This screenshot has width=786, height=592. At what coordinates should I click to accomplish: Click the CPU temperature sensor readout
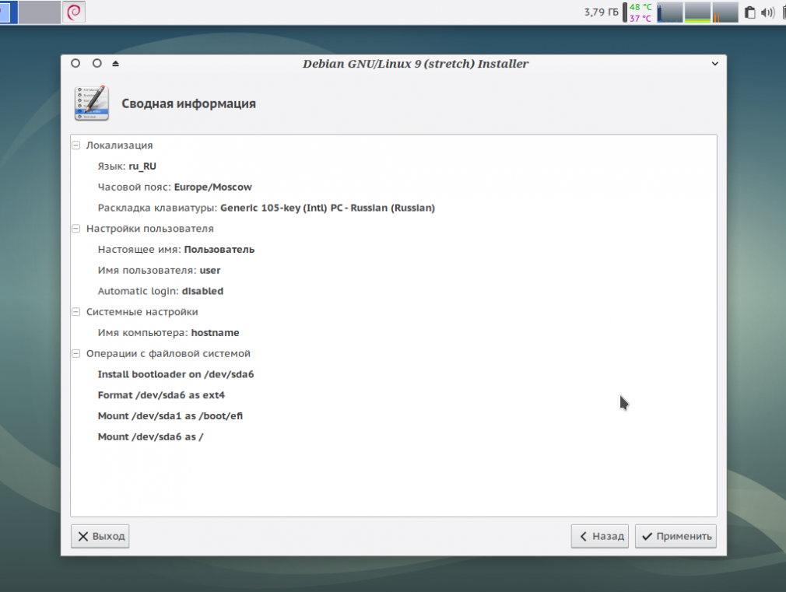pyautogui.click(x=640, y=12)
